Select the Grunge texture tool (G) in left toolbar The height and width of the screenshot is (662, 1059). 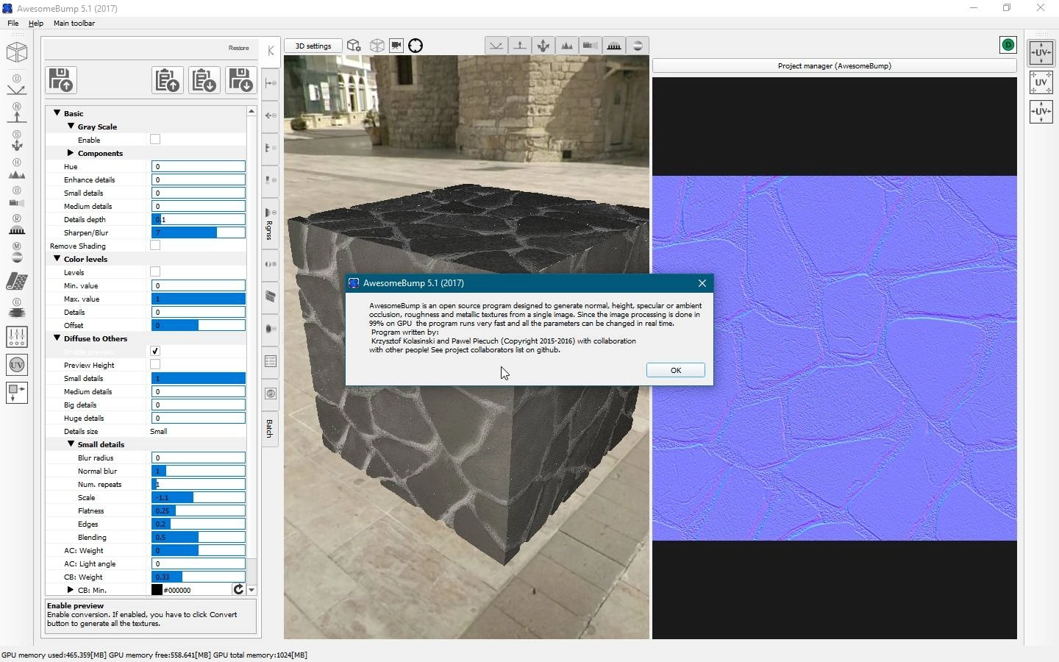[x=16, y=308]
